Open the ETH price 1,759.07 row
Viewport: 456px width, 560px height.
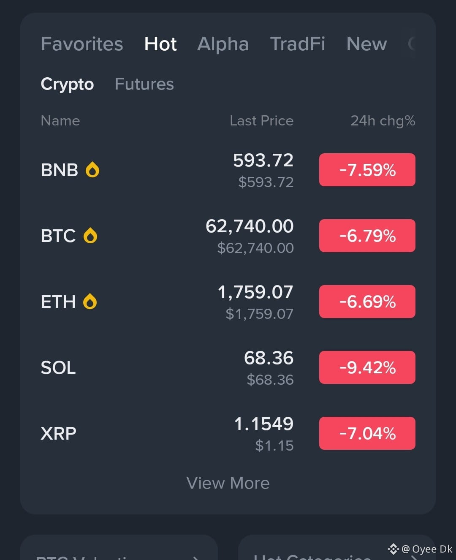pyautogui.click(x=228, y=302)
